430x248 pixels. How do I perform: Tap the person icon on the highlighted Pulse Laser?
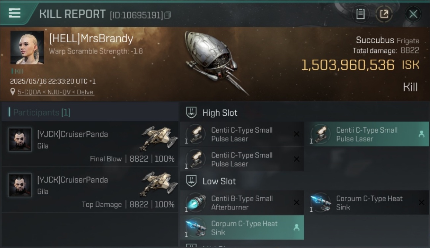pos(421,134)
